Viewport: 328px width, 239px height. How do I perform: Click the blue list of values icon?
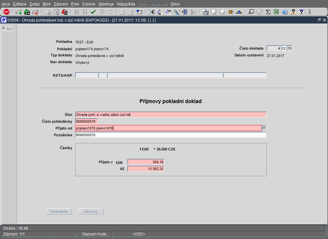[185, 12]
